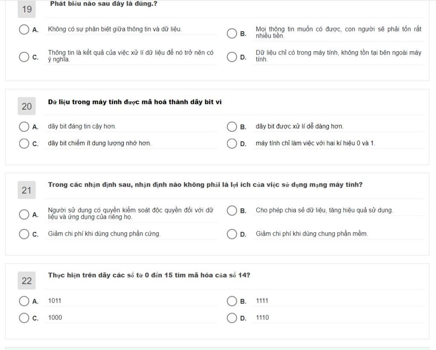Select option A for question 19
Screen dimensions: 436x350
(24, 29)
